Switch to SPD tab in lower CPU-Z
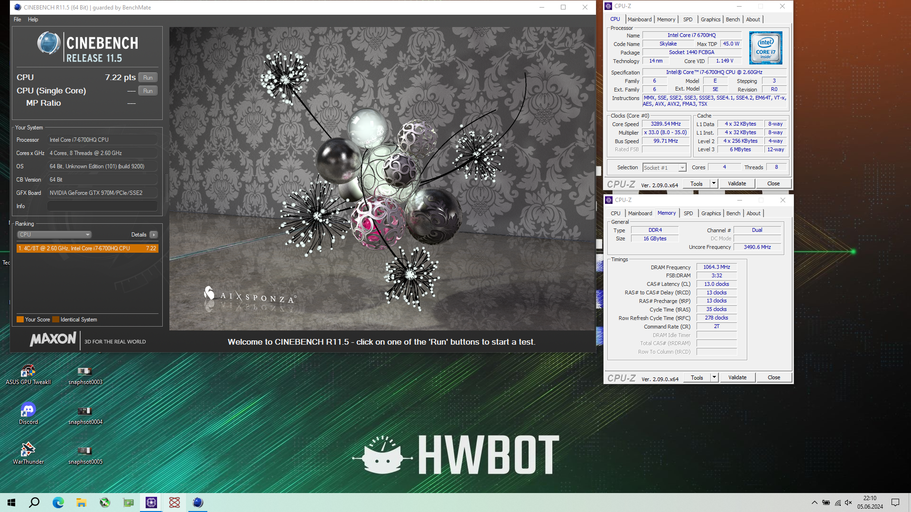 click(x=688, y=213)
